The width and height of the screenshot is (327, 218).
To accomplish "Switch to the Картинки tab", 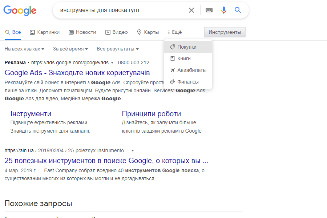I will (45, 32).
